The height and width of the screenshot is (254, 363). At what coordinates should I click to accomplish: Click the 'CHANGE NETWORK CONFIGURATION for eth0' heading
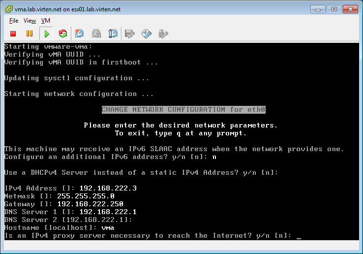pos(183,110)
